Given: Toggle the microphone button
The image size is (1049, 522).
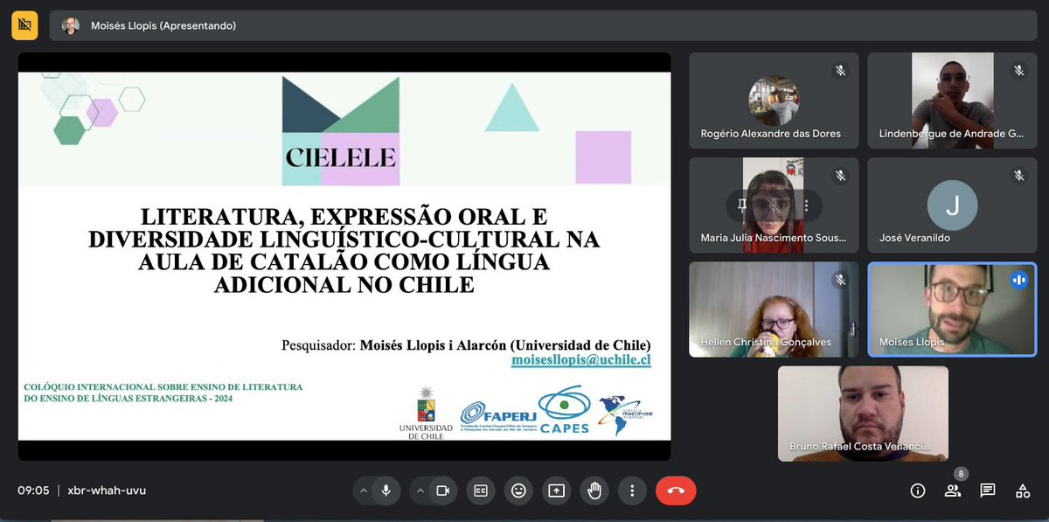Looking at the screenshot, I should pos(386,491).
